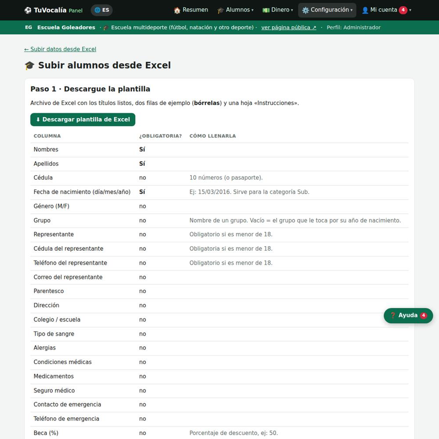Click the 'Perfil: Administrador' text
This screenshot has width=439, height=439.
click(353, 27)
